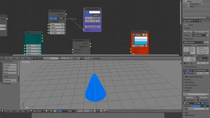Viewport: 210px width, 118px height.
Task: Open node editor View menu
Action: point(8,58)
